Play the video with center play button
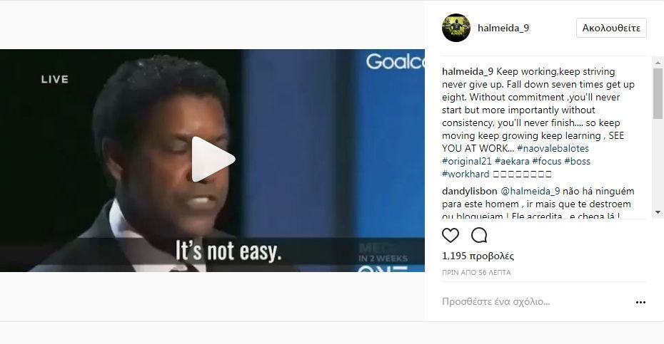This screenshot has width=664, height=344. pyautogui.click(x=213, y=160)
